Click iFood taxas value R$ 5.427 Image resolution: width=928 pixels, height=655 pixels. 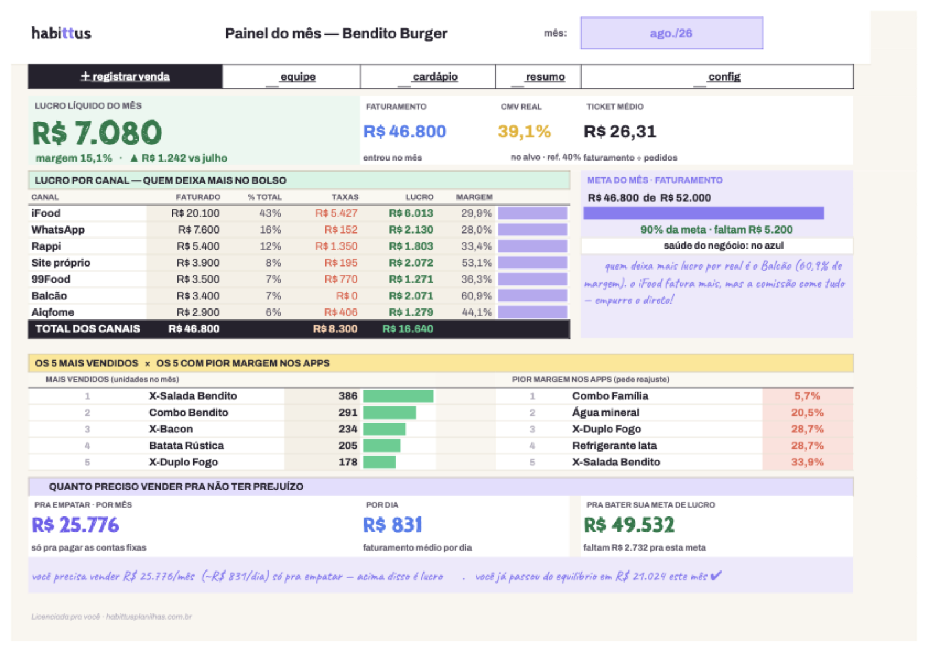coord(336,213)
